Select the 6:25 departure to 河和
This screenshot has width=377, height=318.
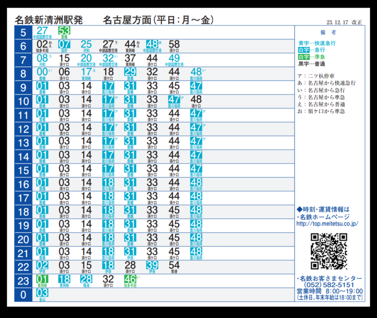[x=86, y=46]
